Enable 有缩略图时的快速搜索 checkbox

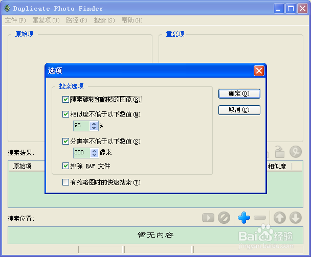(65, 182)
